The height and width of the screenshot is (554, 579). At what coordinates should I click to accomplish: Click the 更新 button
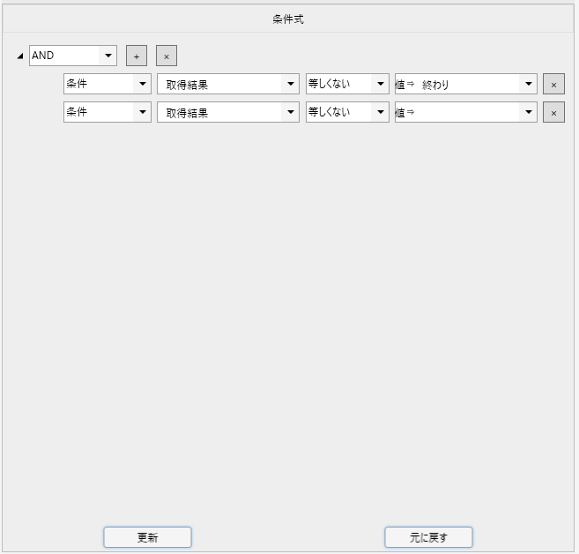tap(147, 537)
